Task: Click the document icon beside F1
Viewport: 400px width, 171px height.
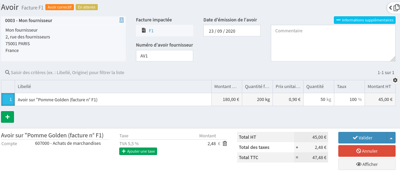Action: (x=144, y=31)
